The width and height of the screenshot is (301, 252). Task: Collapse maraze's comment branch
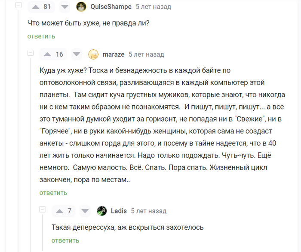coord(31,53)
